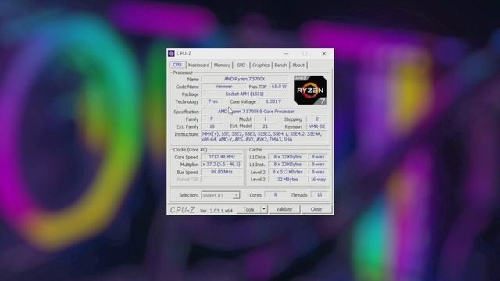The image size is (500, 281).
Task: Select the SPD tab
Action: 241,65
